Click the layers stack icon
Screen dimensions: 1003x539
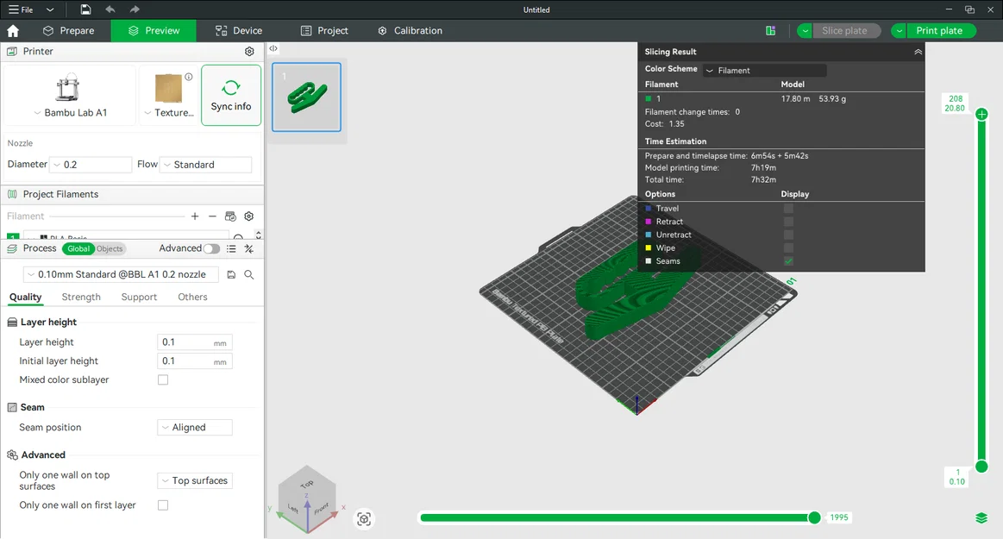click(981, 518)
